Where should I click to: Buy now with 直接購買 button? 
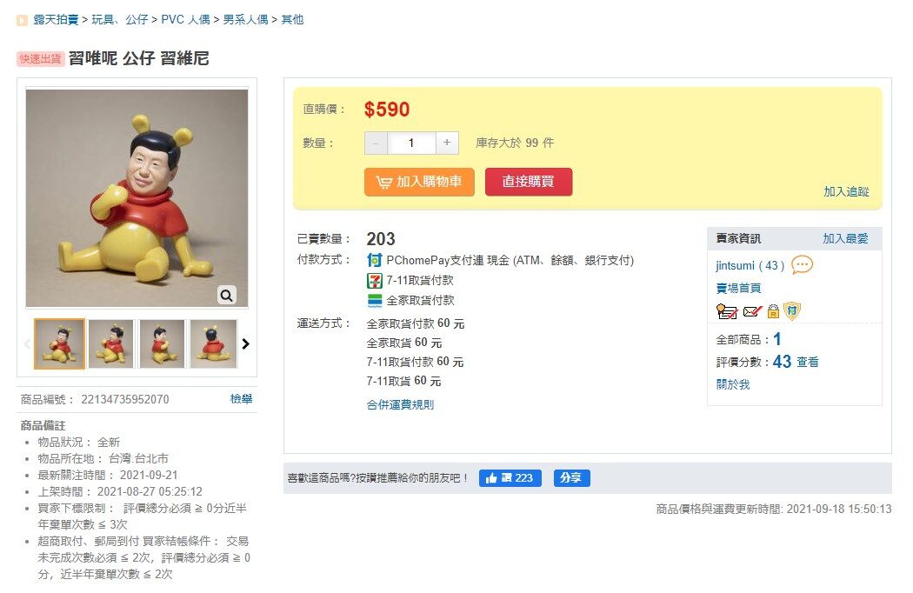coord(529,182)
